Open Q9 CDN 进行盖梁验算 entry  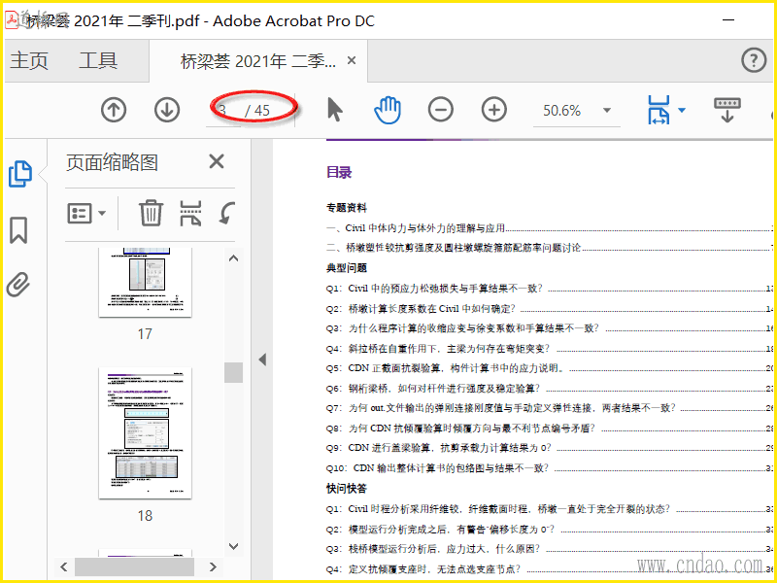(549, 448)
